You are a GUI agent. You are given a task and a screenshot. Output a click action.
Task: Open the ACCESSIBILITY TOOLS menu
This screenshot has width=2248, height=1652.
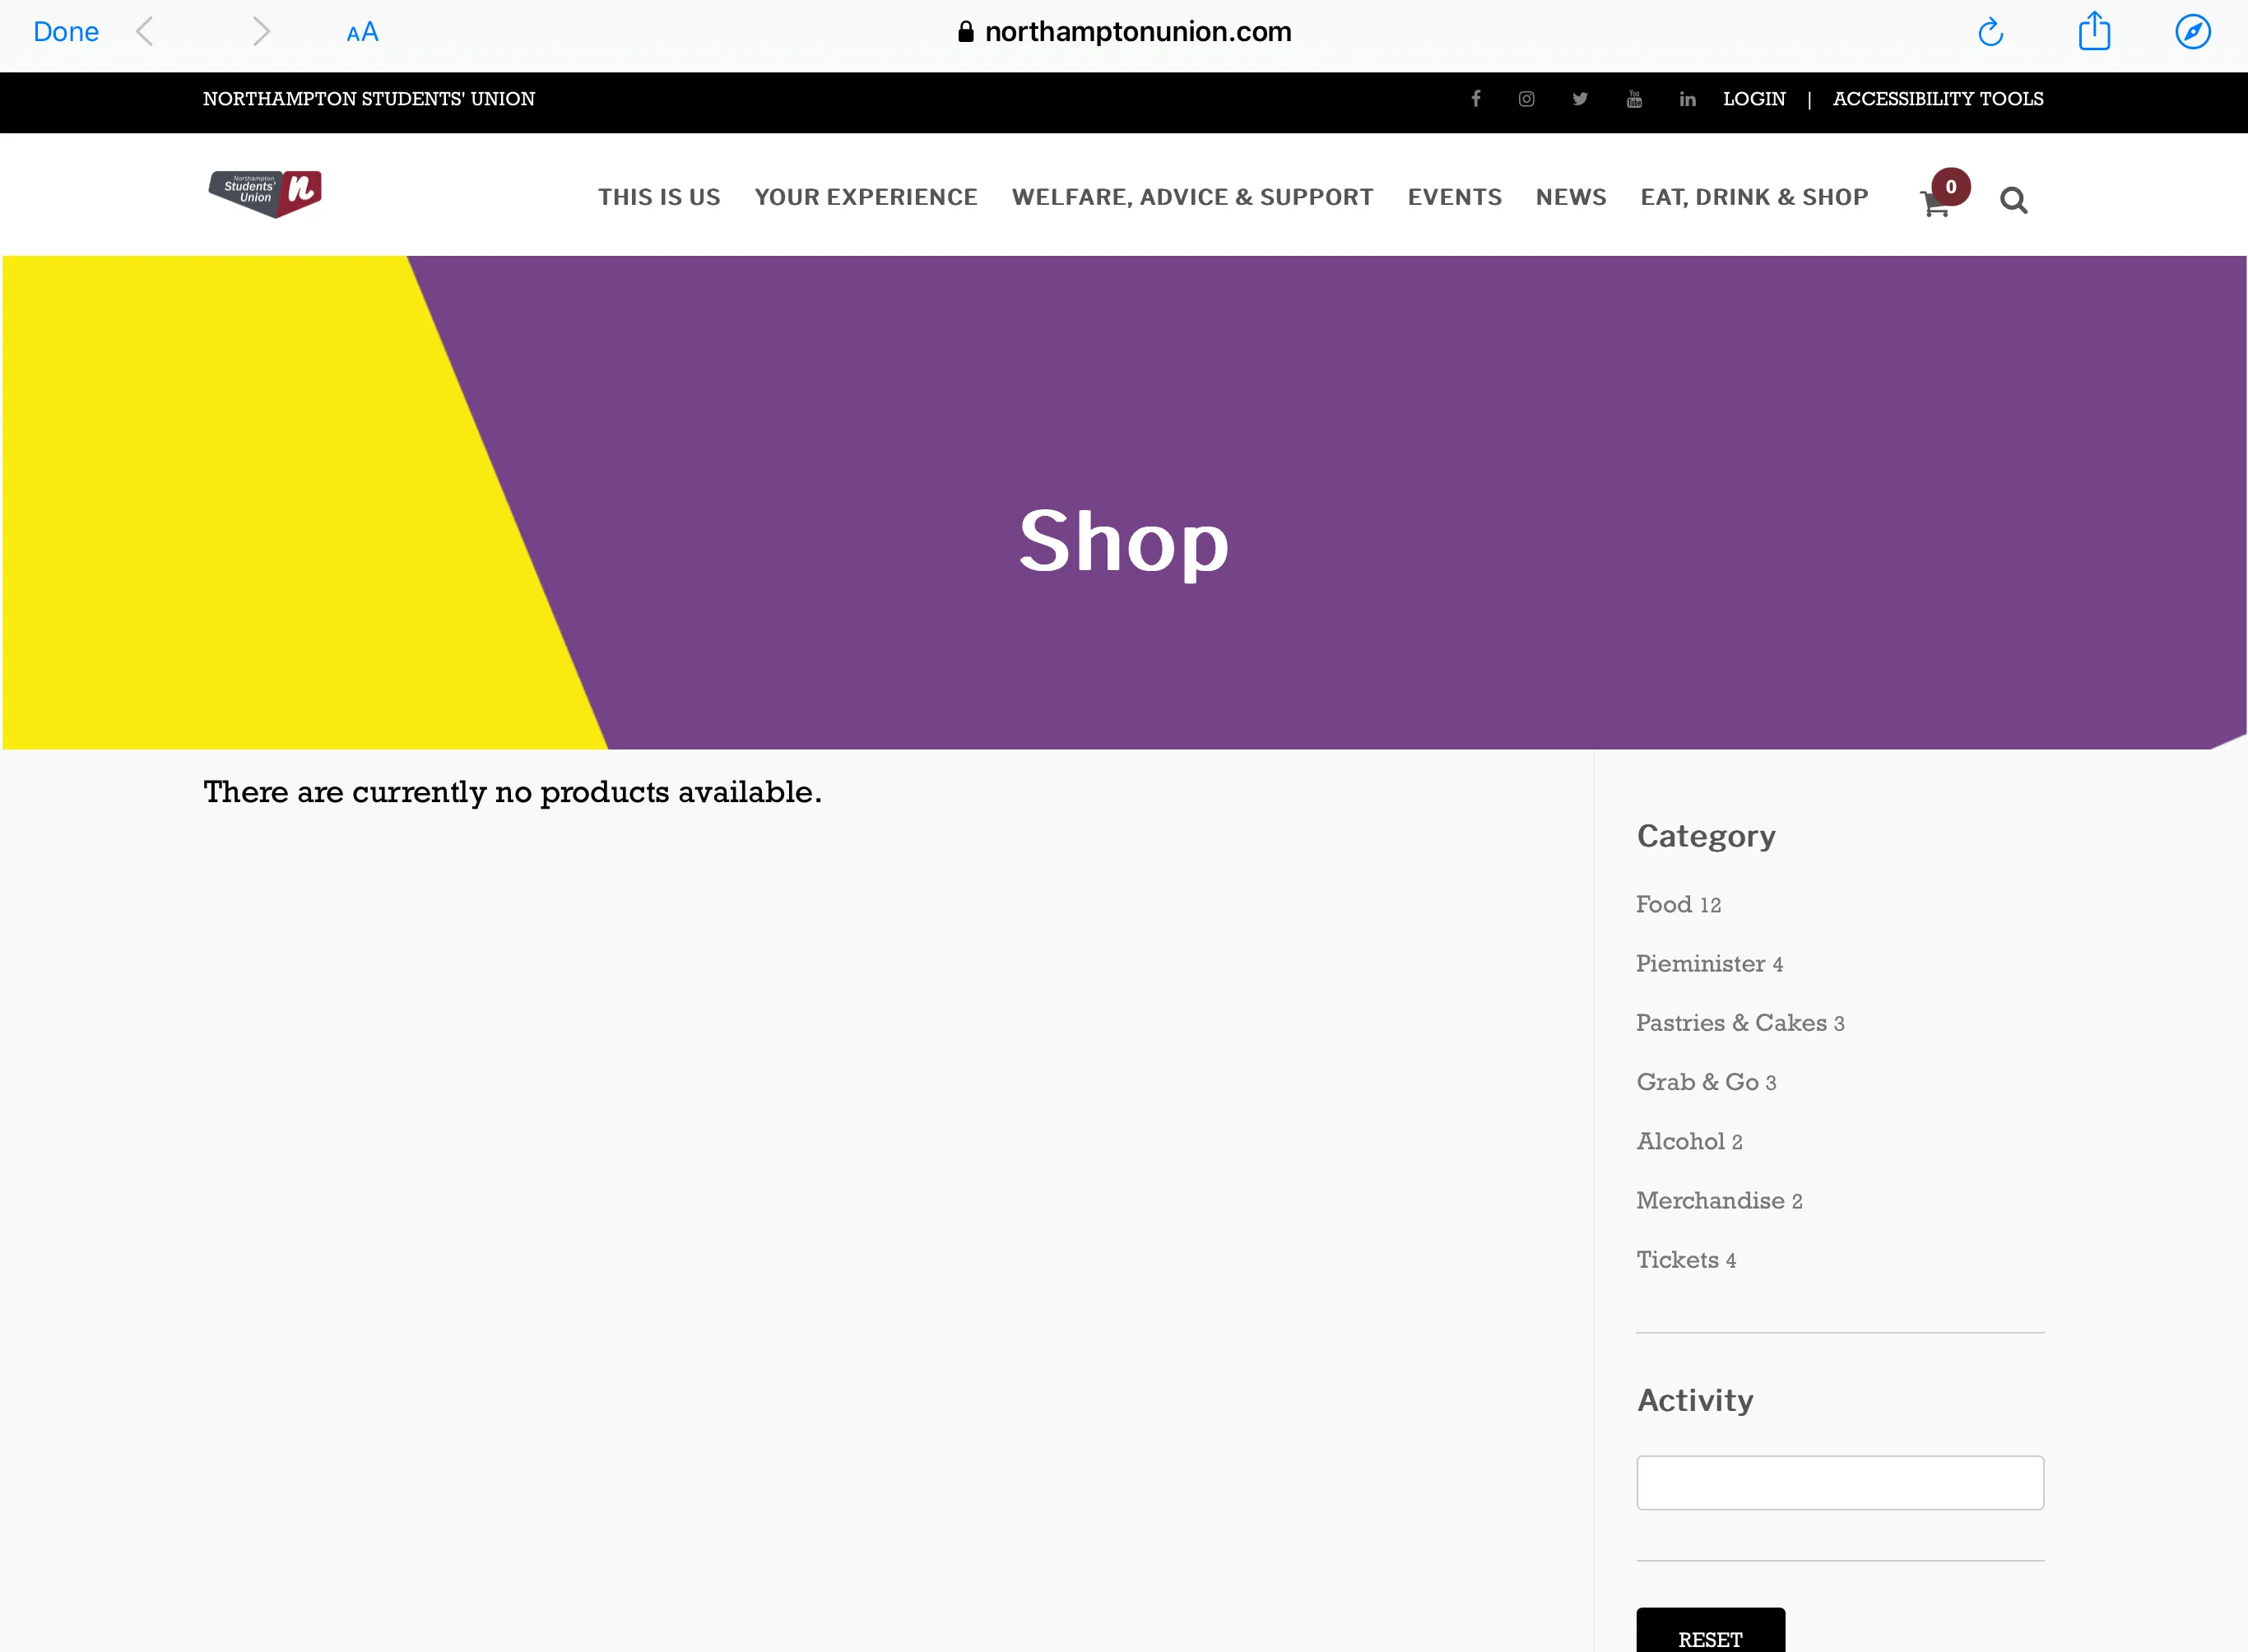(x=1937, y=100)
